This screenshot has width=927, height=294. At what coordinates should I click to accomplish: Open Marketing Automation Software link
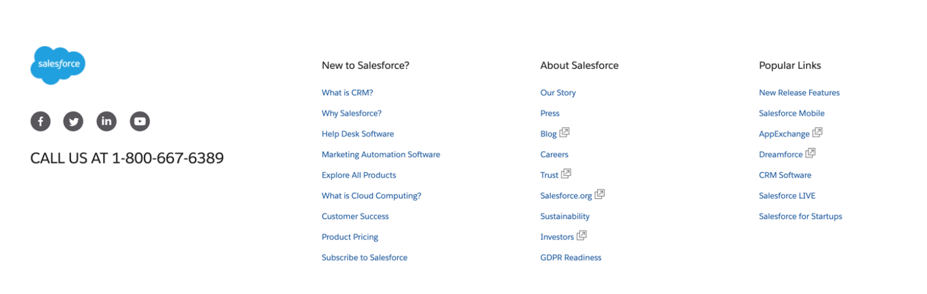point(380,154)
